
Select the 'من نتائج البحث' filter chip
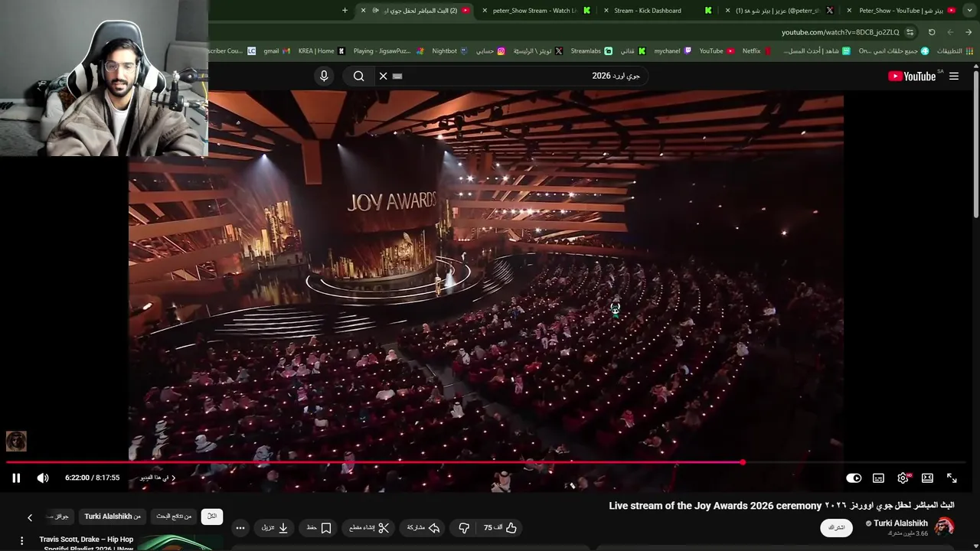click(174, 517)
